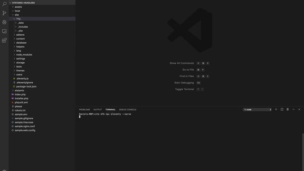Expand the tests folder
Viewport: 304px width, 171px height.
[42, 66]
